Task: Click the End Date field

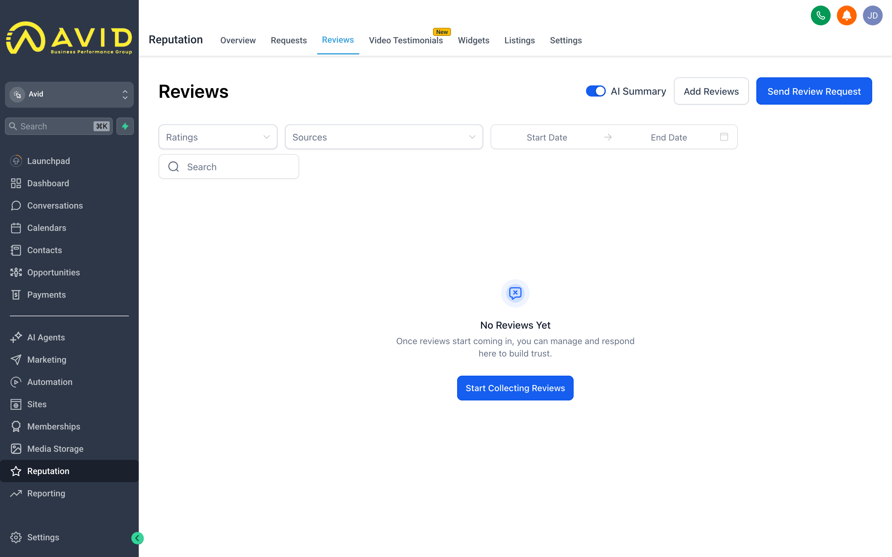Action: (x=669, y=137)
